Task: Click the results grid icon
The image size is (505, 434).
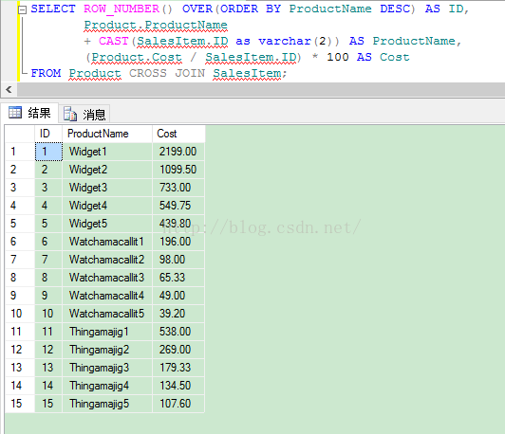Action: (15, 113)
